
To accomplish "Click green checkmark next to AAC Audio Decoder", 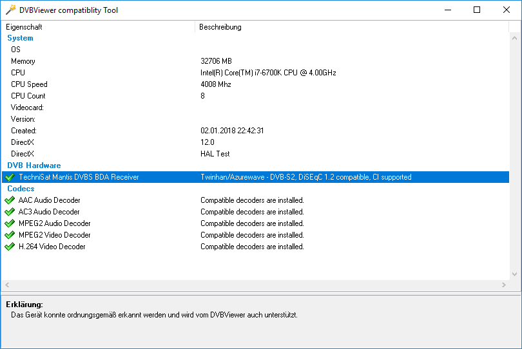I will [10, 200].
